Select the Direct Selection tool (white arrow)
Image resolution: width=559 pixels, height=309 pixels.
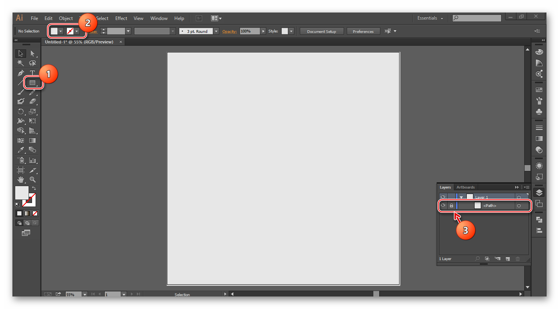point(32,54)
